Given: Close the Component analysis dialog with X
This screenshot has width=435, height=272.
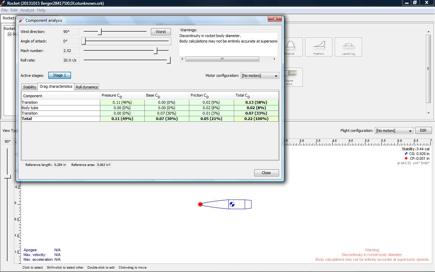Looking at the screenshot, I should 274,19.
